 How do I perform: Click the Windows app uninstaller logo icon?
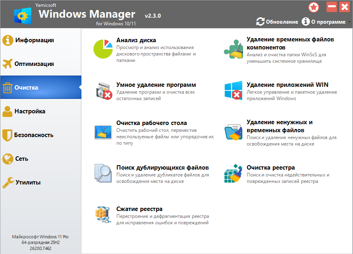(233, 91)
